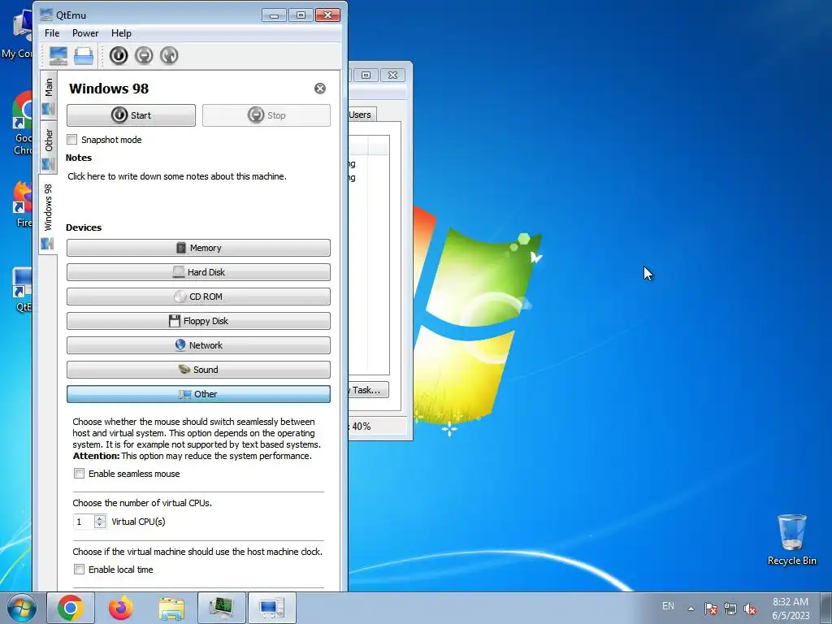
Task: Open the File menu
Action: coord(52,32)
